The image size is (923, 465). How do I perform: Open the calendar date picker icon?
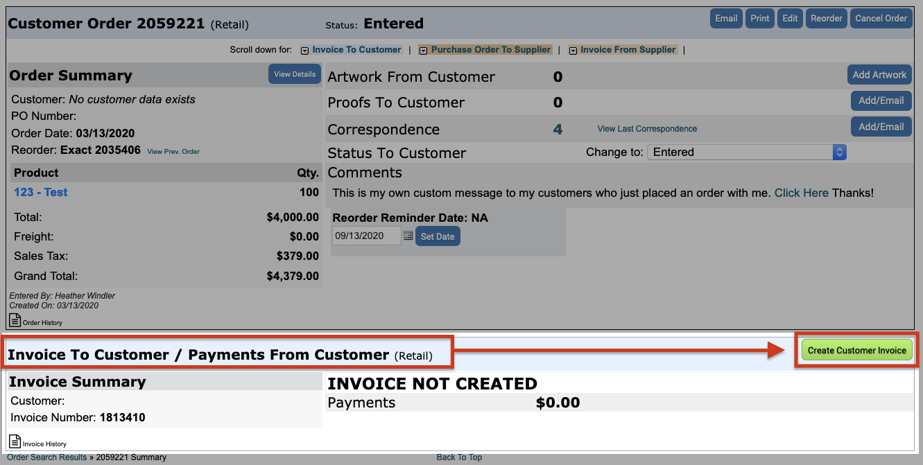point(408,236)
